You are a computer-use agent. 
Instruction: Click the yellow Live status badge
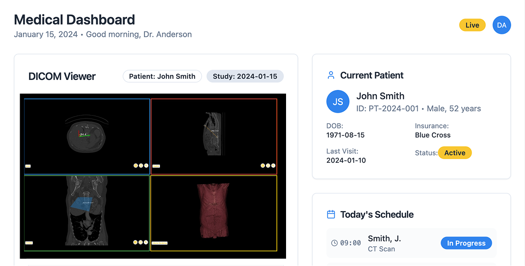tap(472, 25)
